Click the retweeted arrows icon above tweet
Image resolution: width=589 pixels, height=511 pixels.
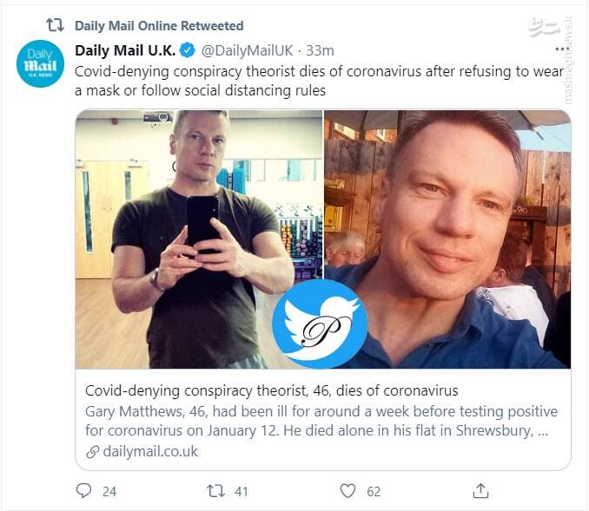click(55, 25)
